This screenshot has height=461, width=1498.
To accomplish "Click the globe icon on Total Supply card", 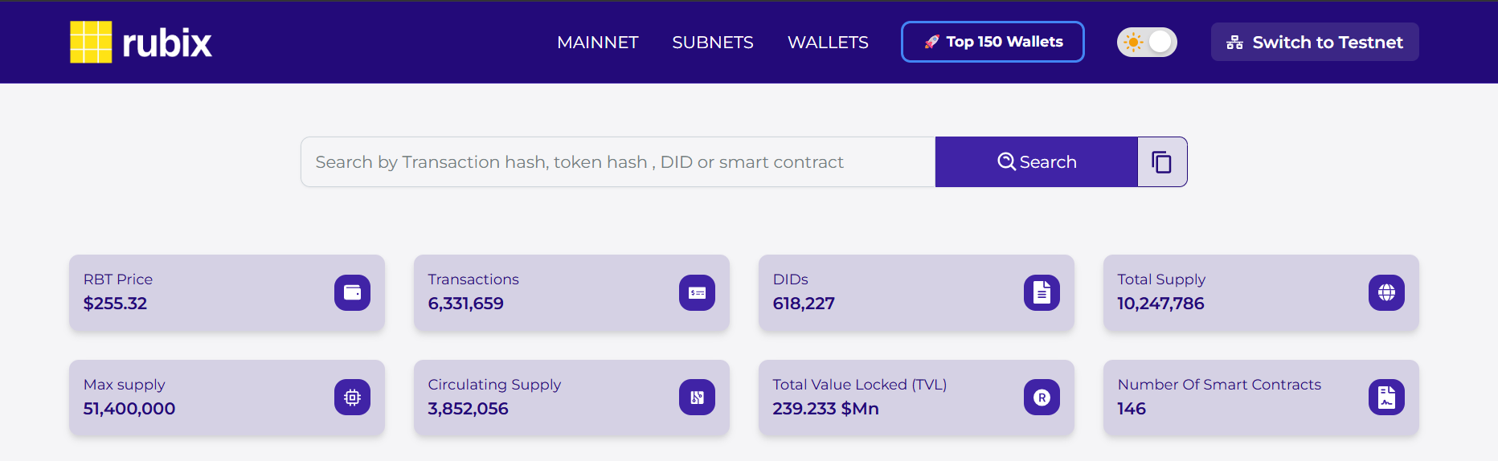I will pyautogui.click(x=1386, y=292).
